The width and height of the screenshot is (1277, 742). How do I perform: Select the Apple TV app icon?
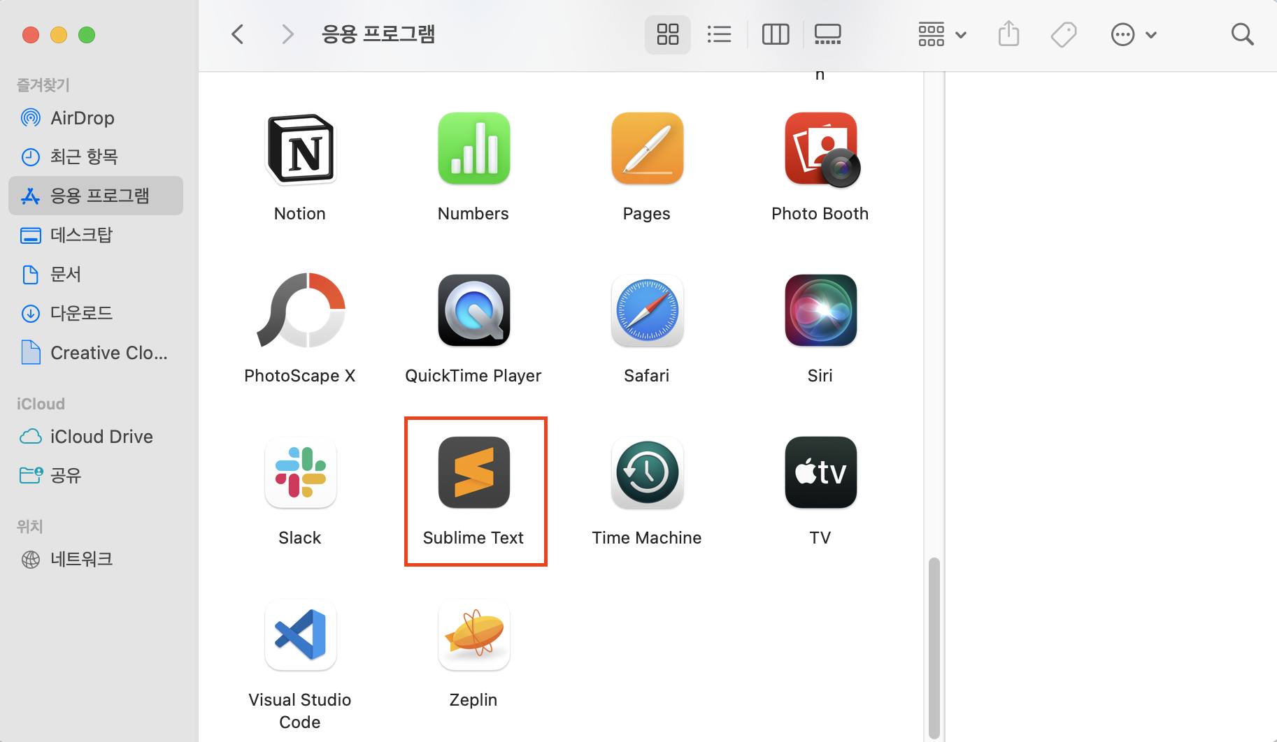(x=820, y=472)
